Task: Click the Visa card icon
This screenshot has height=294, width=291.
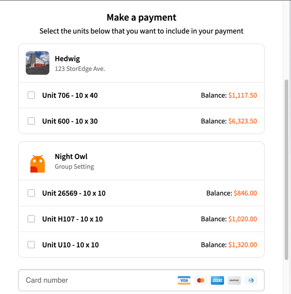Action: click(x=184, y=281)
